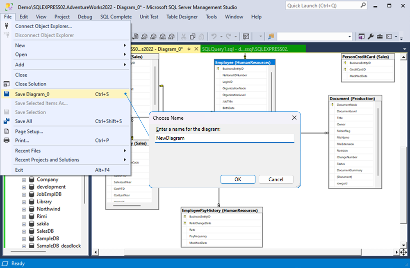The width and height of the screenshot is (410, 268).
Task: Open the Unit Test menu
Action: [x=149, y=17]
